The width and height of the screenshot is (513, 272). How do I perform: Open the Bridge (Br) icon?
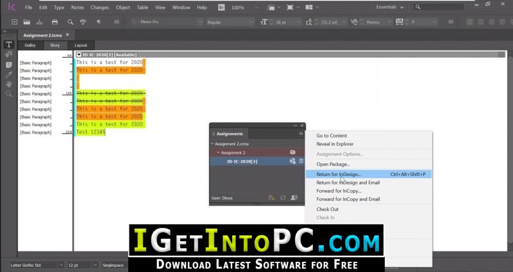point(221,7)
